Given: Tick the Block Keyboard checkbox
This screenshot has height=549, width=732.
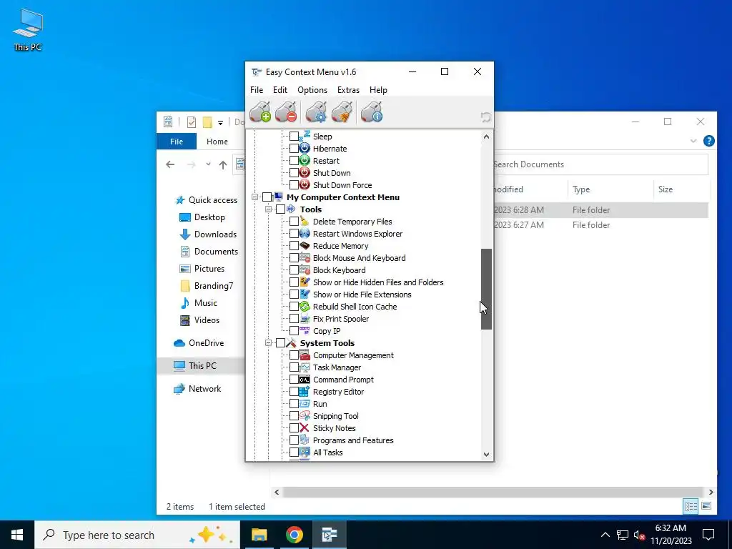Looking at the screenshot, I should point(294,269).
